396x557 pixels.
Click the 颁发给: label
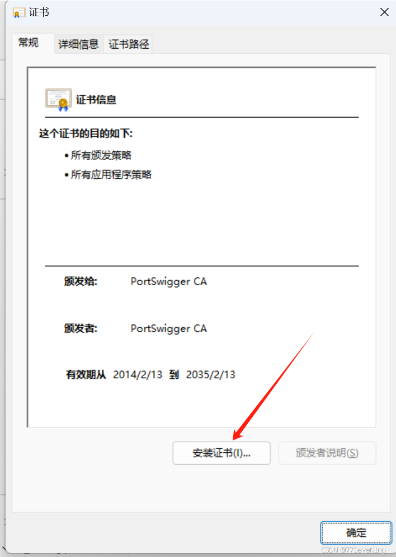point(81,281)
